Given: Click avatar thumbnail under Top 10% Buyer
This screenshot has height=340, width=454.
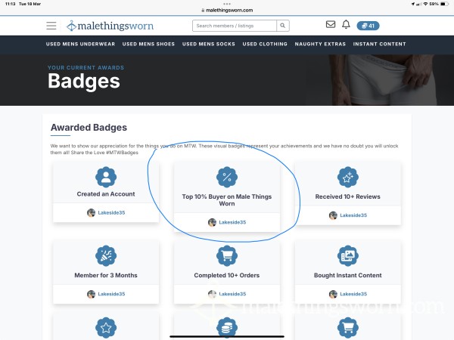Looking at the screenshot, I should click(x=212, y=222).
